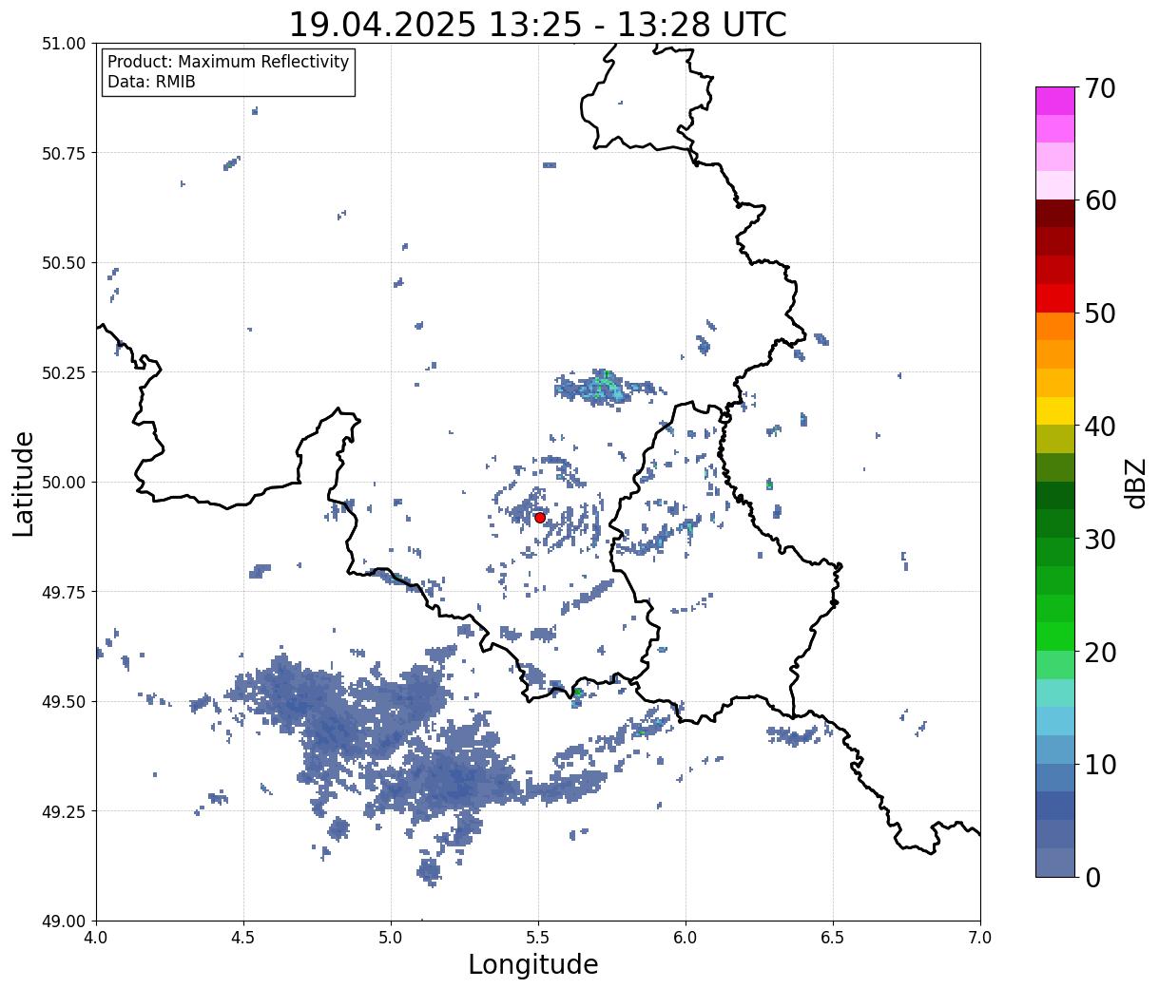Click colorbar tick label 0

tap(1091, 878)
